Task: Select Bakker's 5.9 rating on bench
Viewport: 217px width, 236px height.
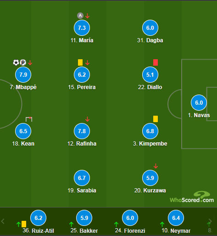Action: [84, 218]
